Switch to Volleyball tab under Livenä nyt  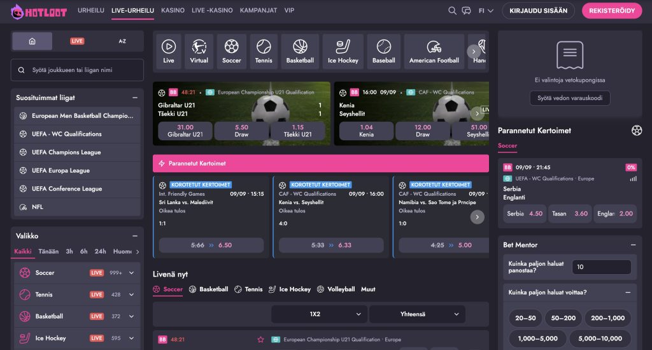[x=336, y=289]
